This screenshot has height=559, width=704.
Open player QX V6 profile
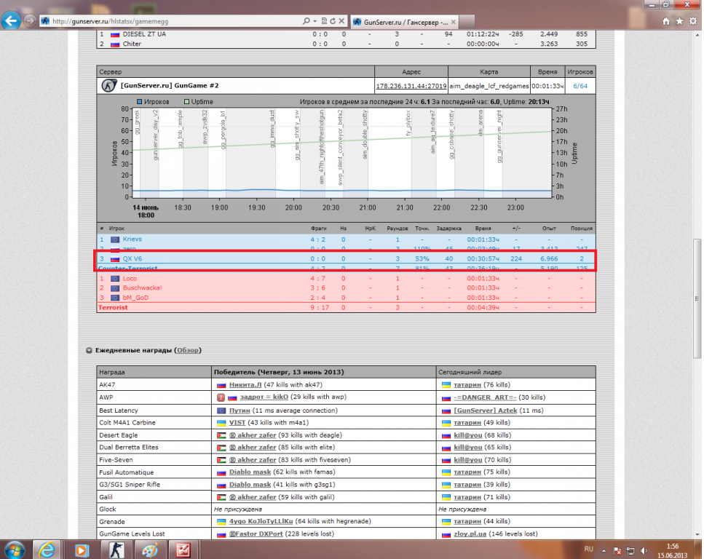[x=133, y=258]
